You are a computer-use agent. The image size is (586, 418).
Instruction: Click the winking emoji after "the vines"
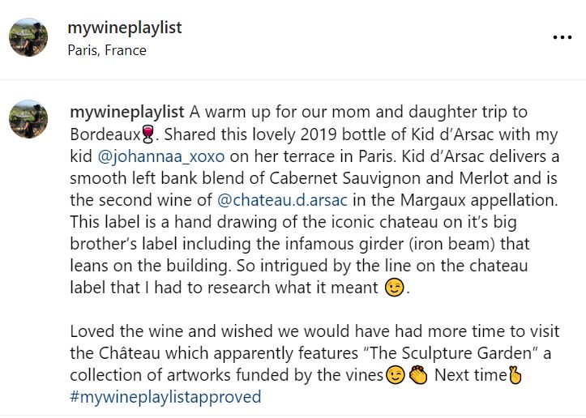pyautogui.click(x=396, y=375)
